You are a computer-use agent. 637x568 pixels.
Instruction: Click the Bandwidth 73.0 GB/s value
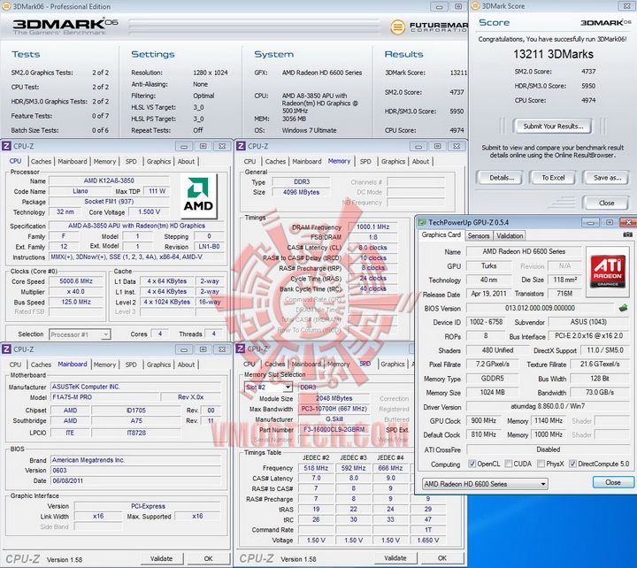click(600, 392)
